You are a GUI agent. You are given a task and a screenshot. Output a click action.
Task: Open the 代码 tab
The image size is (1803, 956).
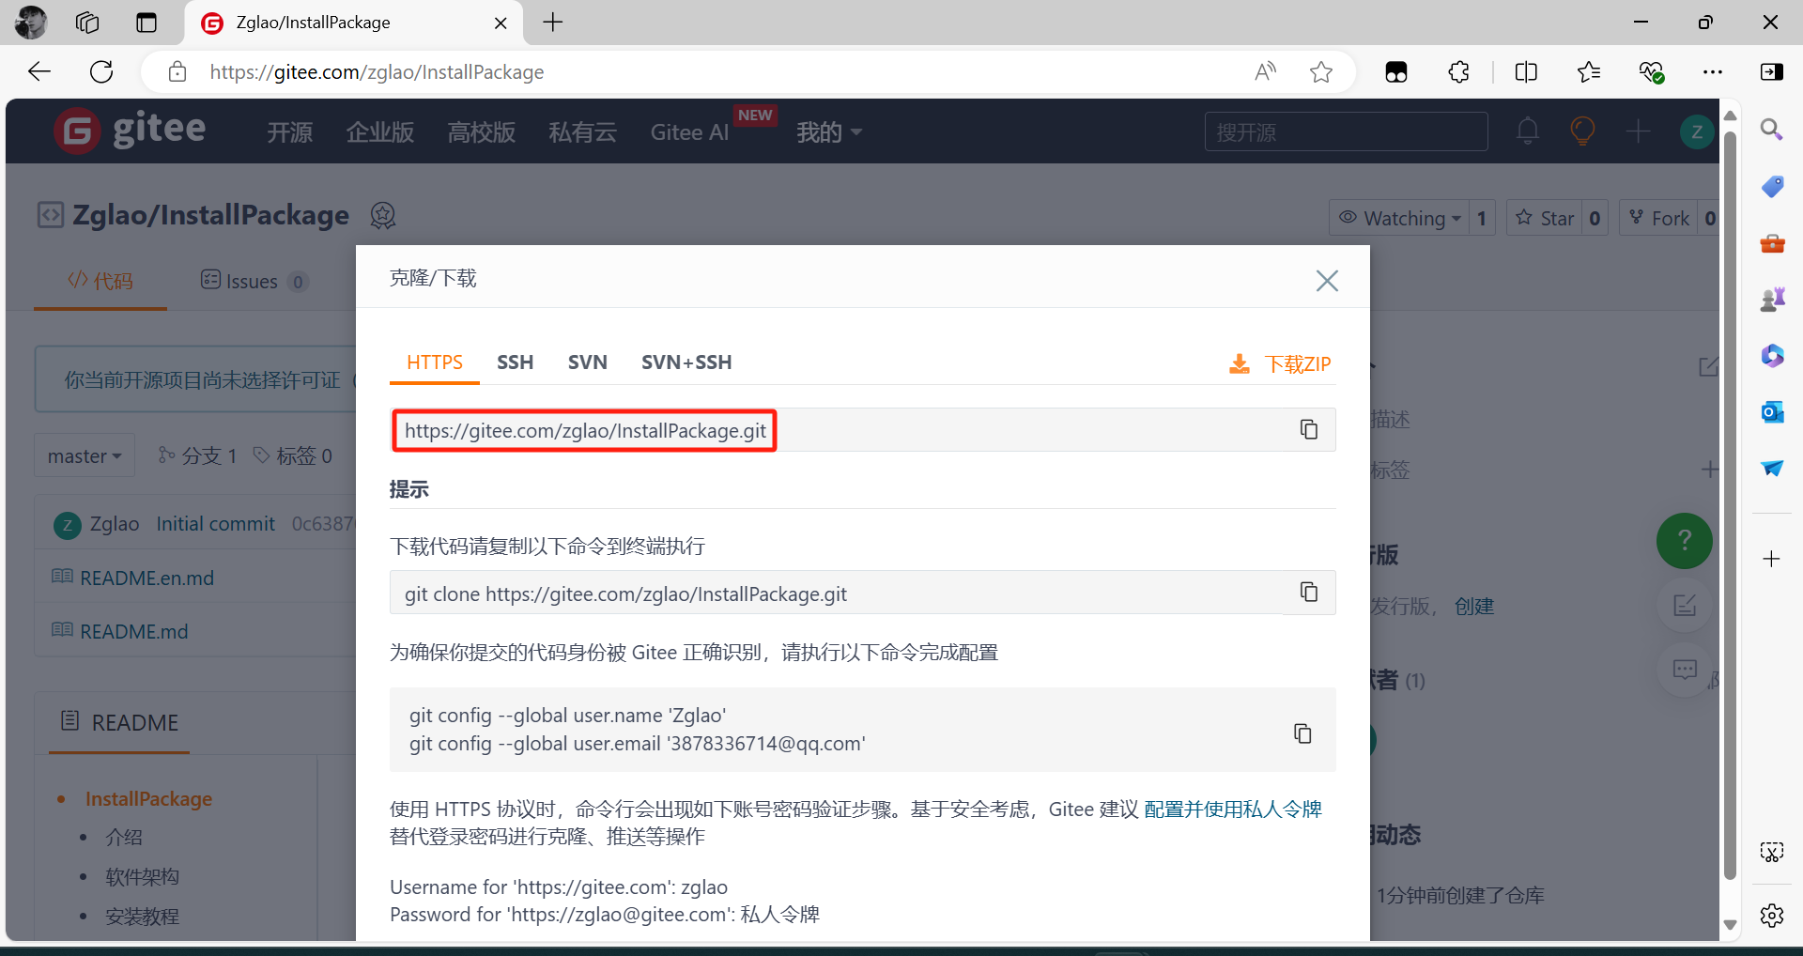(x=100, y=281)
